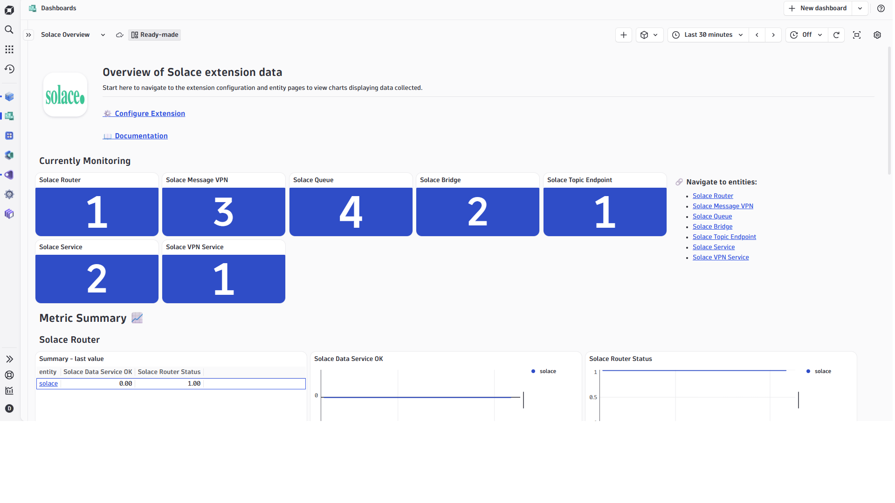Click the New dashboard button
Image resolution: width=895 pixels, height=503 pixels.
click(818, 8)
